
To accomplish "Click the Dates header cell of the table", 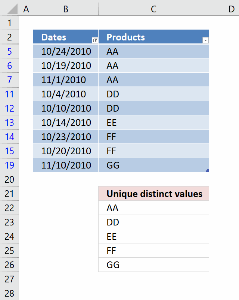I will (x=60, y=37).
